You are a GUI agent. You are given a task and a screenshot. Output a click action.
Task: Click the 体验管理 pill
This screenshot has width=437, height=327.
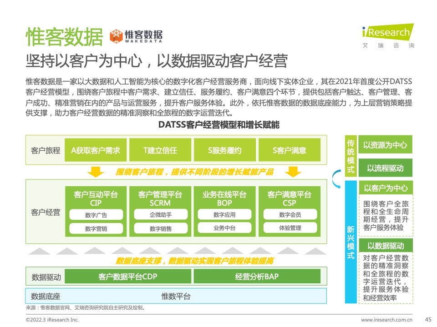(290, 228)
